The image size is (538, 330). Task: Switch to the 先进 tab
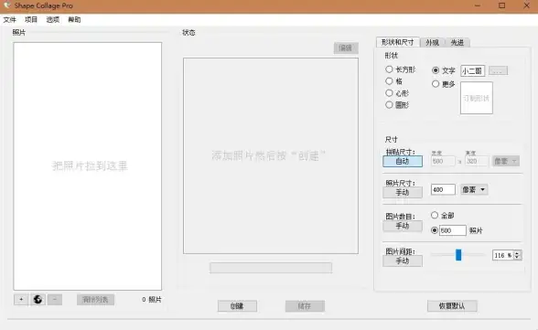pyautogui.click(x=457, y=42)
